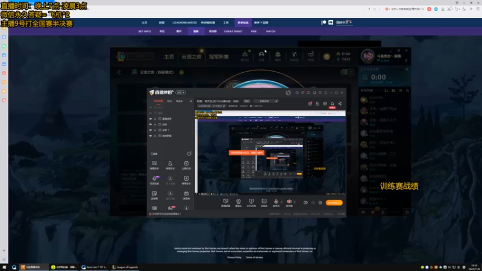Open the star card tool in the toolbox

tap(186, 180)
